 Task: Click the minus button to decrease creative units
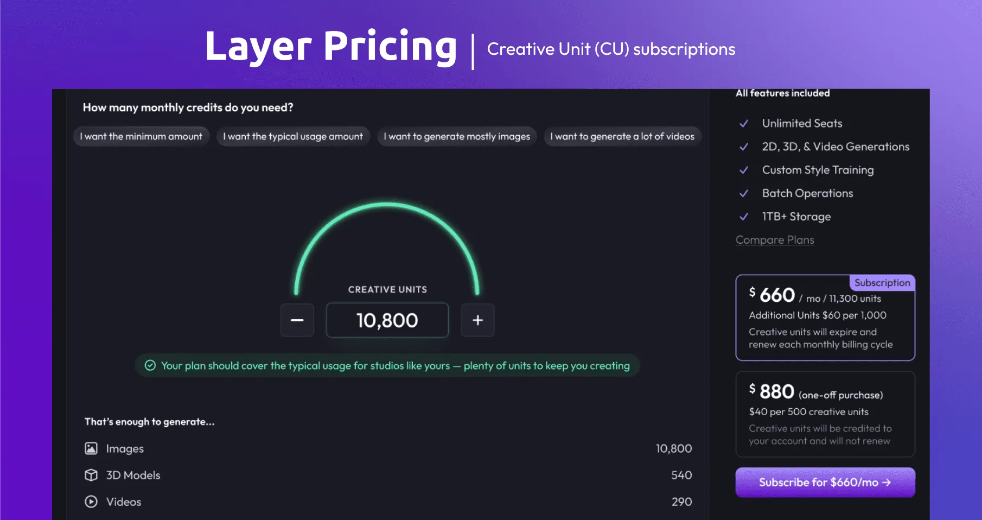click(x=297, y=320)
